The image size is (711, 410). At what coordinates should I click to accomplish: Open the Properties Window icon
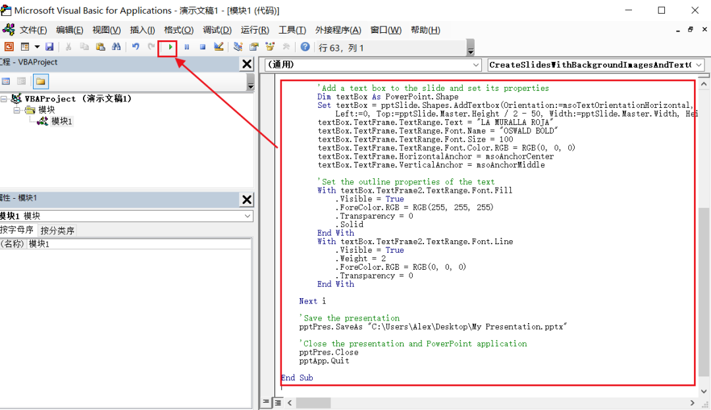[254, 47]
